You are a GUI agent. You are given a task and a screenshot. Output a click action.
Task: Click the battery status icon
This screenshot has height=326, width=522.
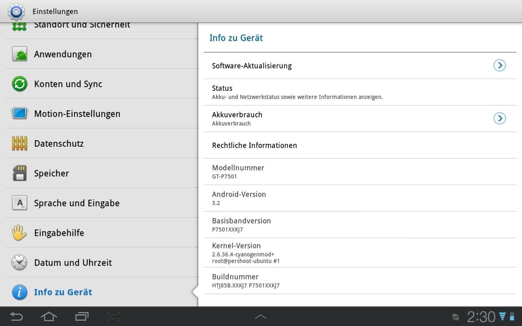coord(512,317)
